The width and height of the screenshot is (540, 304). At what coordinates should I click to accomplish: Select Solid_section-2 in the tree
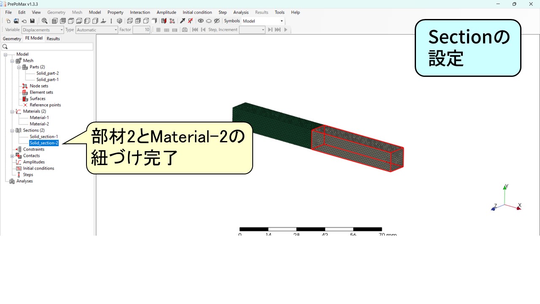pyautogui.click(x=44, y=143)
